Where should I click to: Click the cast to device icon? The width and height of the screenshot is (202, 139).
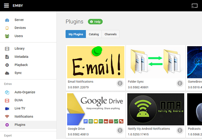click(194, 6)
